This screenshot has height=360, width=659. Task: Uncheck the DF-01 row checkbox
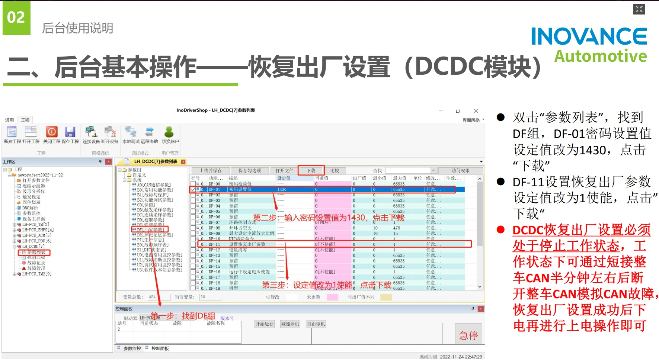pos(193,190)
